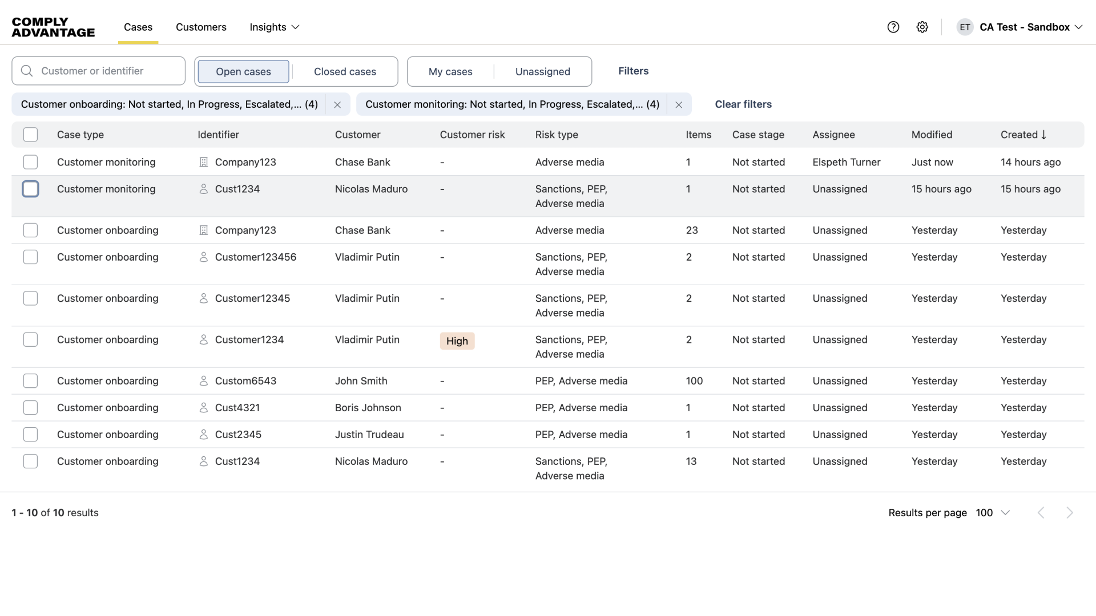Click the ET user avatar
The image size is (1096, 616).
pos(965,27)
